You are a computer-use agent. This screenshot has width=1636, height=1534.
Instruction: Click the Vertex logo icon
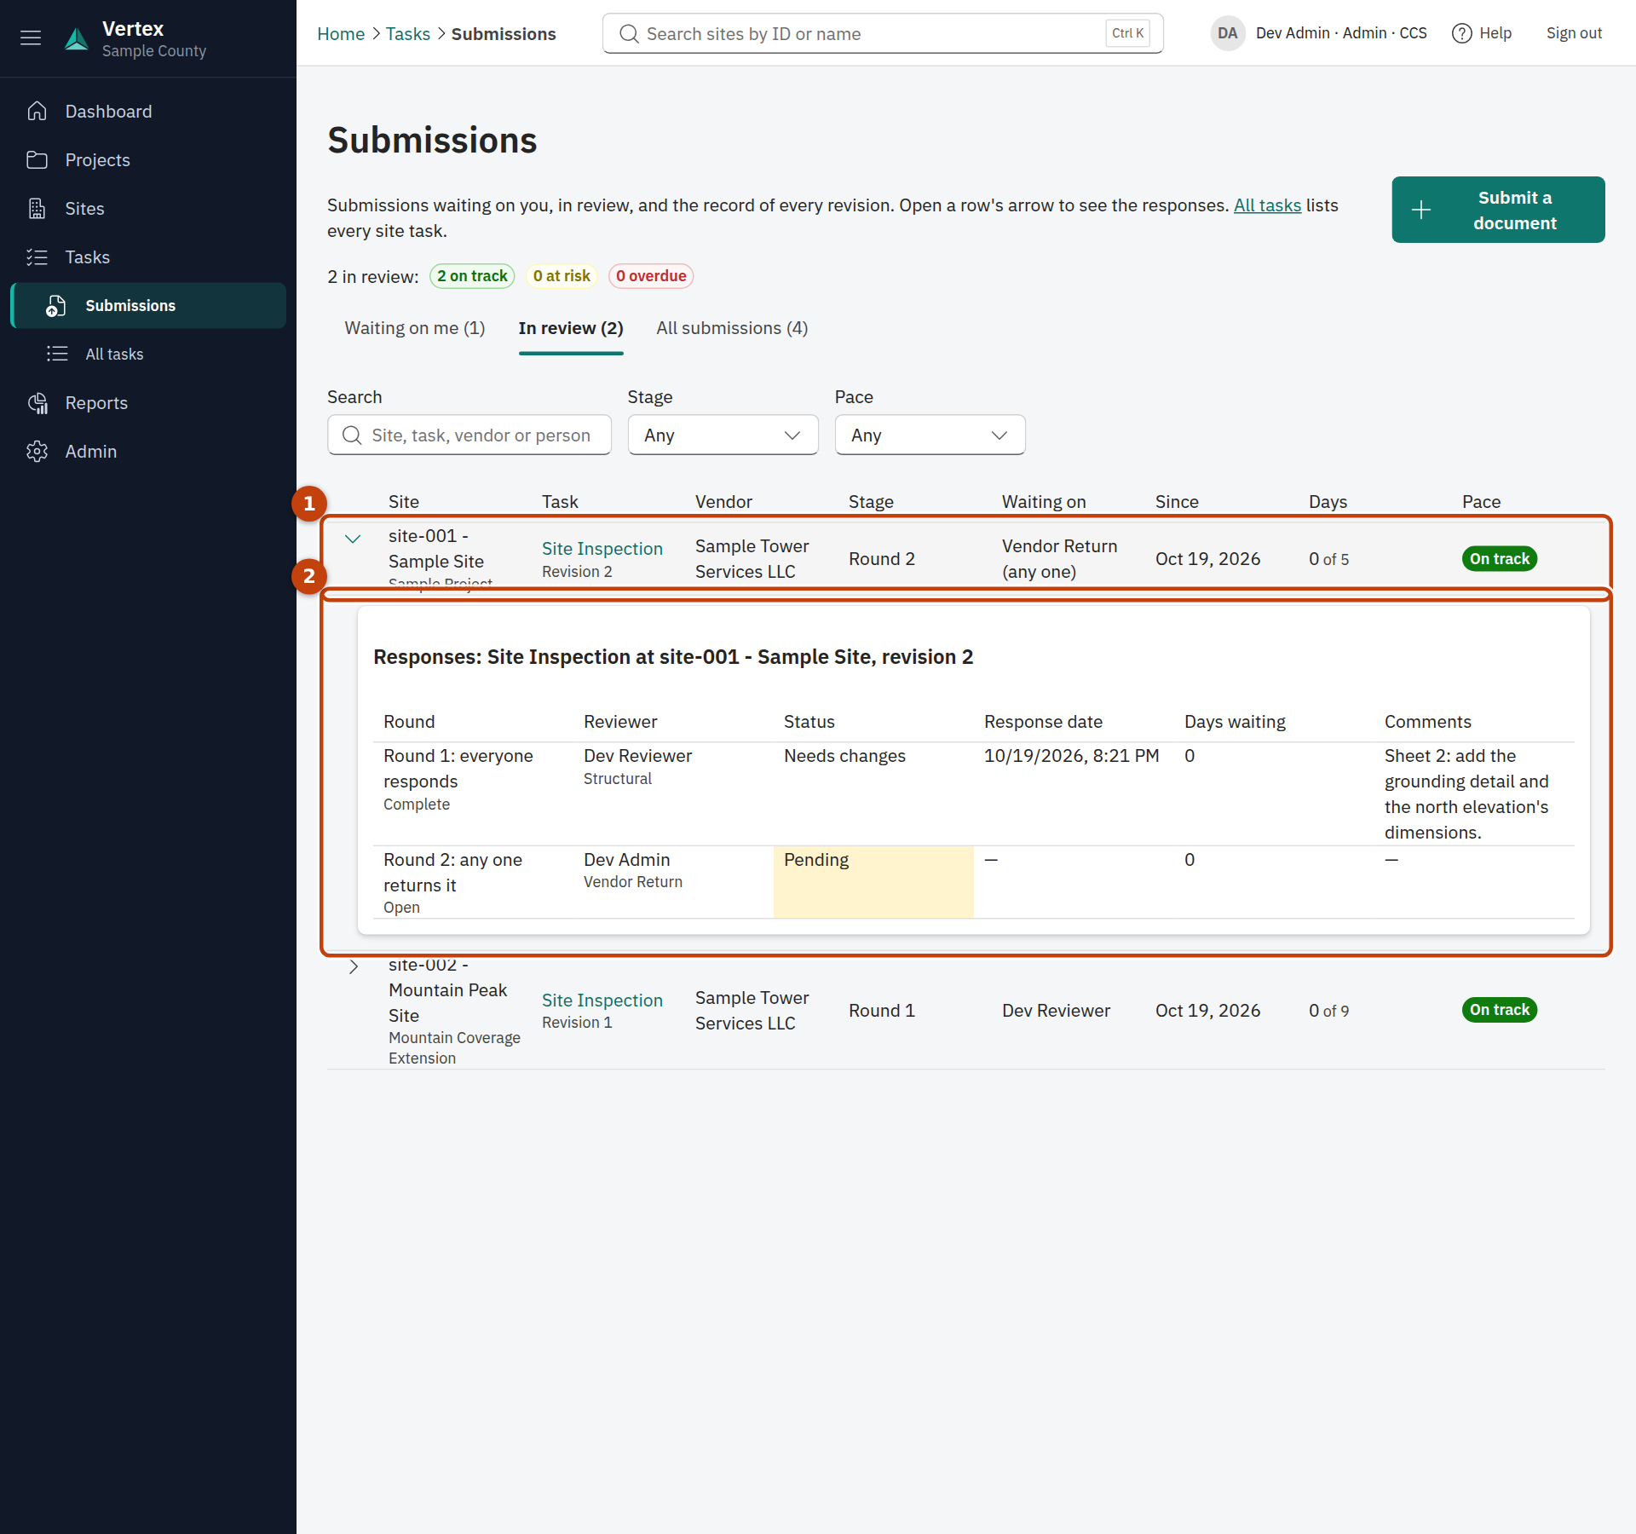77,38
